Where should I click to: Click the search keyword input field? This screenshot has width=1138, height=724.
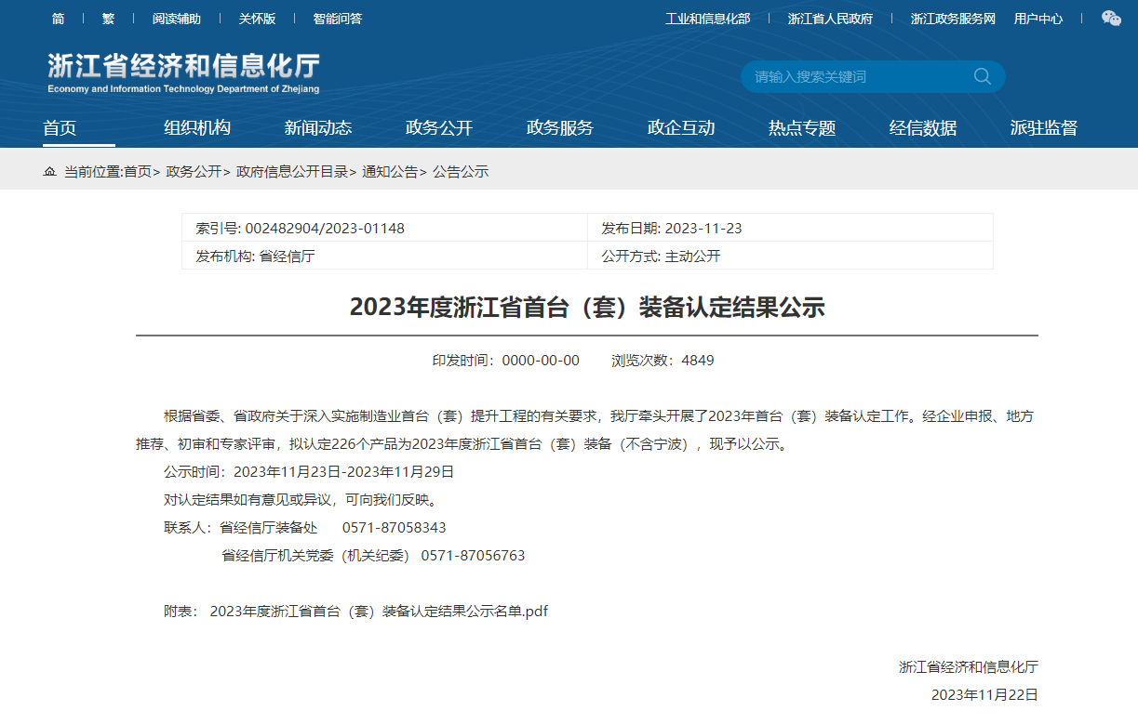[x=856, y=76]
